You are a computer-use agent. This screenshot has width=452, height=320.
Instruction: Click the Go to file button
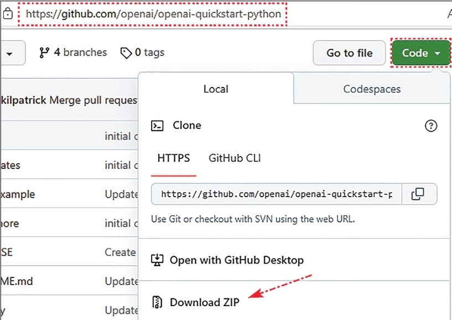349,53
